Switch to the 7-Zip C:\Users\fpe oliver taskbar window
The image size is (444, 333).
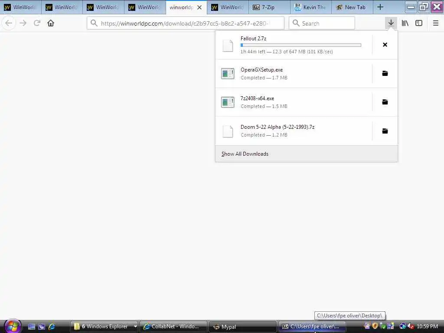311,326
